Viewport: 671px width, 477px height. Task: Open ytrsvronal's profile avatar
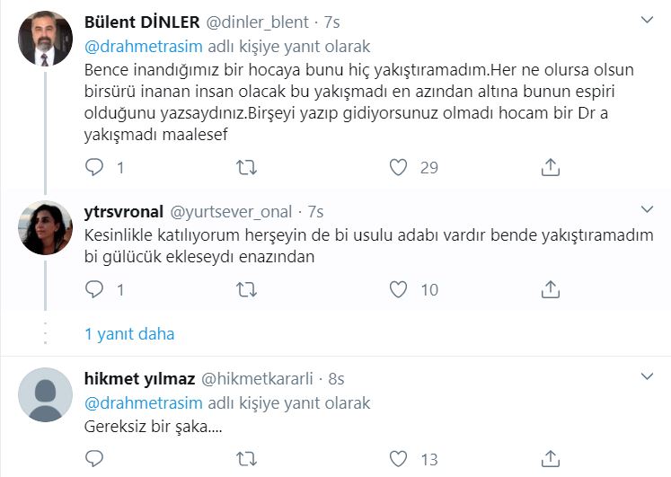(x=45, y=228)
